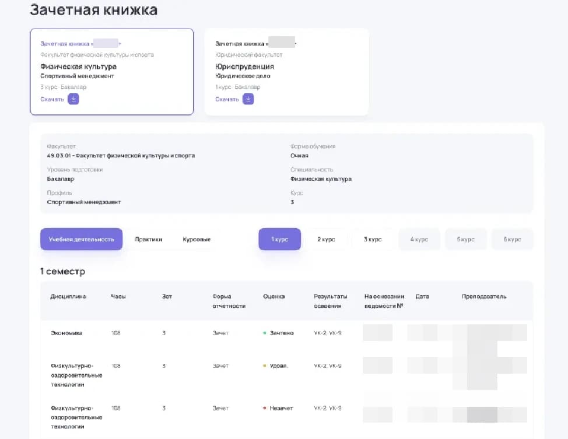Click Скачать link in Юриспруденция card
The height and width of the screenshot is (439, 568).
click(x=227, y=99)
